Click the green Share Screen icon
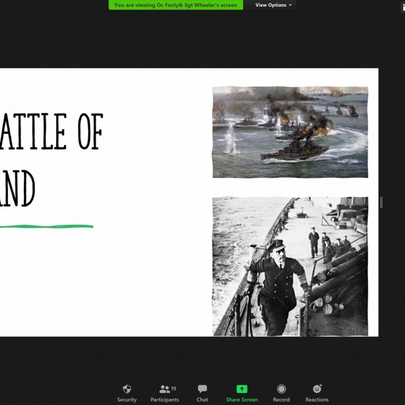405x405 pixels. tap(242, 389)
